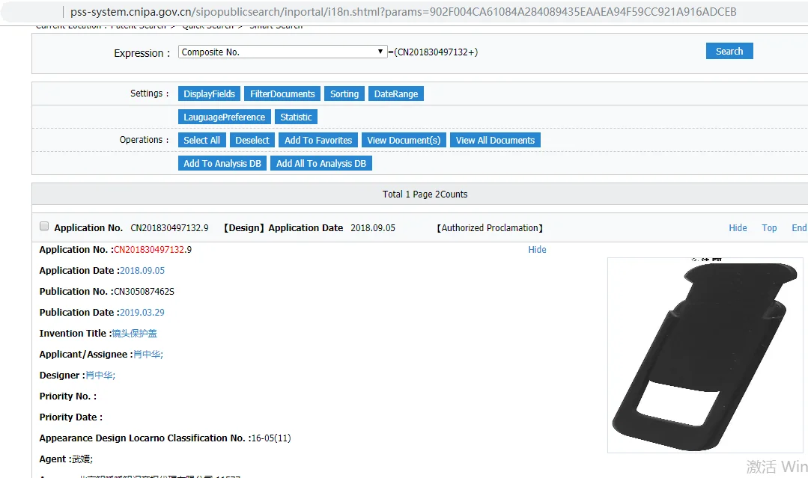This screenshot has width=808, height=478.
Task: Click the Sorting settings button
Action: (344, 94)
